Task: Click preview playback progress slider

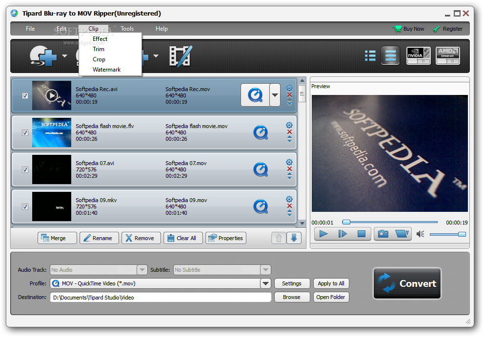Action: coord(390,222)
